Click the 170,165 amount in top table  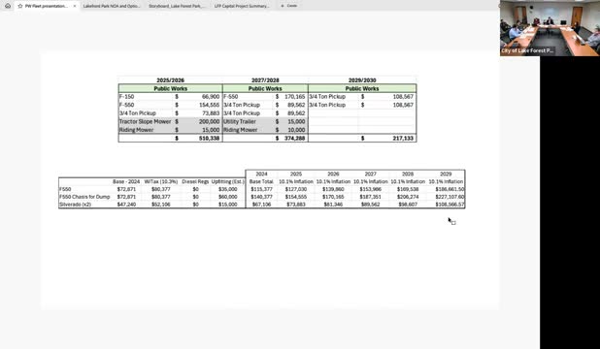click(x=294, y=97)
